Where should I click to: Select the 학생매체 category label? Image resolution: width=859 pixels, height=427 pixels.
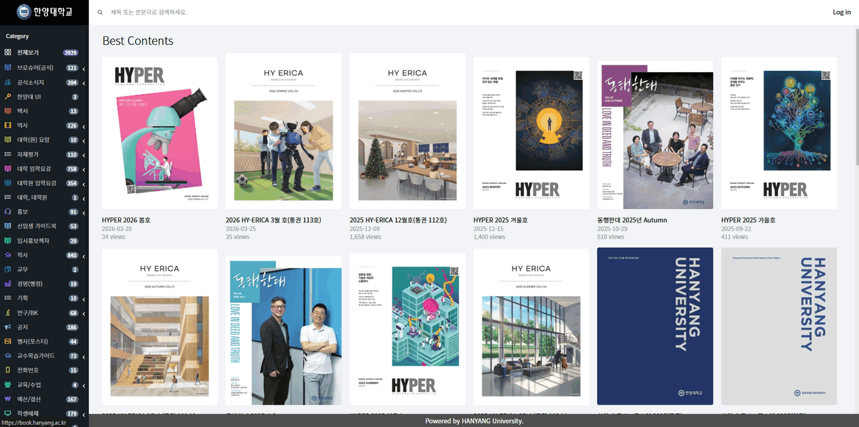(28, 414)
